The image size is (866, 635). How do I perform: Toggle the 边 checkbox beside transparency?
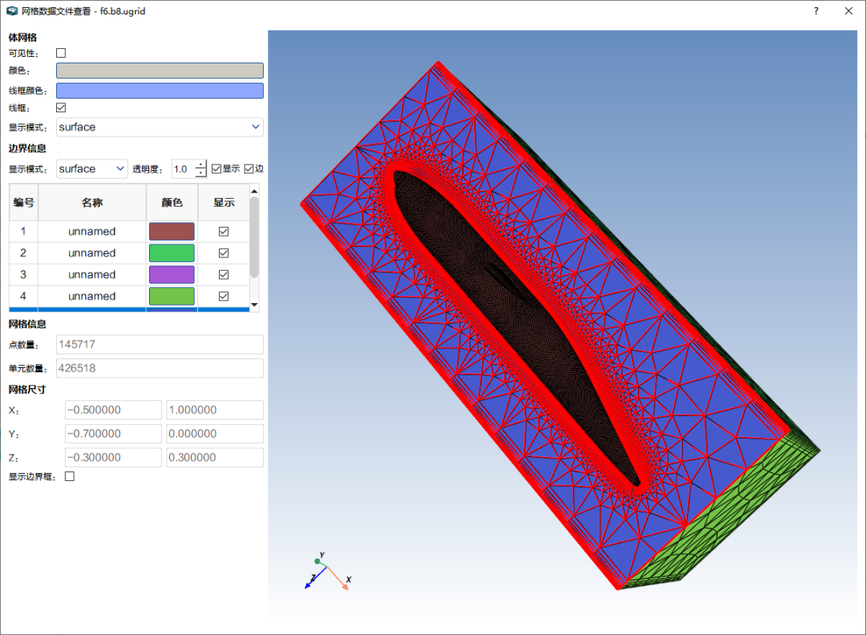coord(249,169)
